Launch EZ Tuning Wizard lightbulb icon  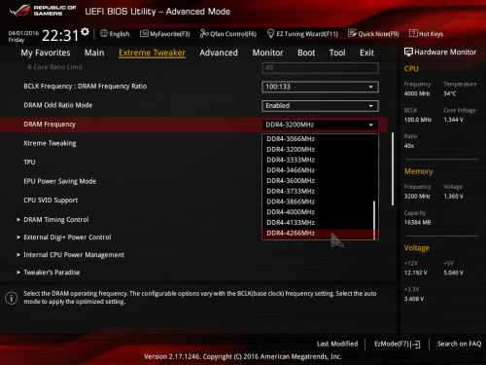pyautogui.click(x=270, y=33)
